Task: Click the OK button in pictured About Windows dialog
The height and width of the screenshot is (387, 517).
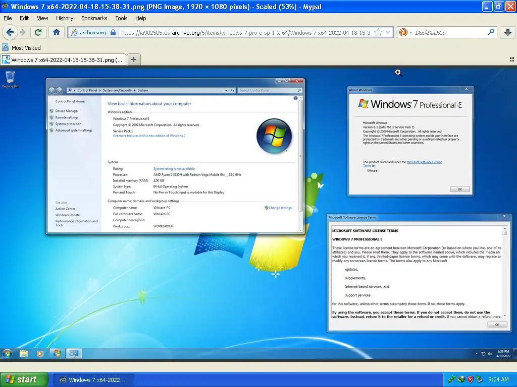Action: (x=459, y=189)
